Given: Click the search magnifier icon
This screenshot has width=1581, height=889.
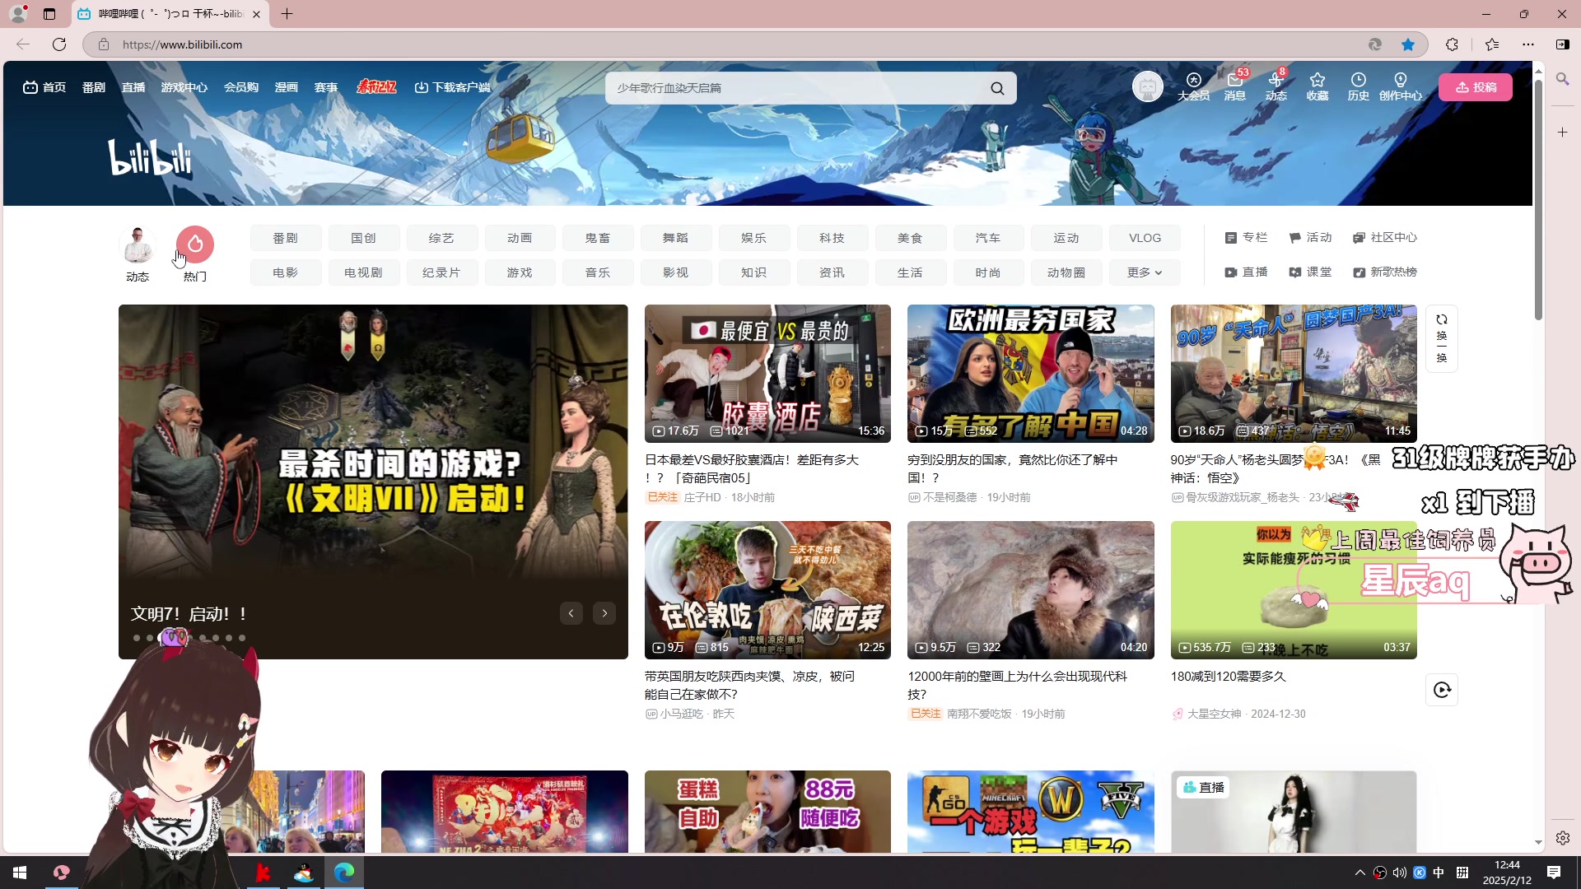Looking at the screenshot, I should (x=997, y=87).
